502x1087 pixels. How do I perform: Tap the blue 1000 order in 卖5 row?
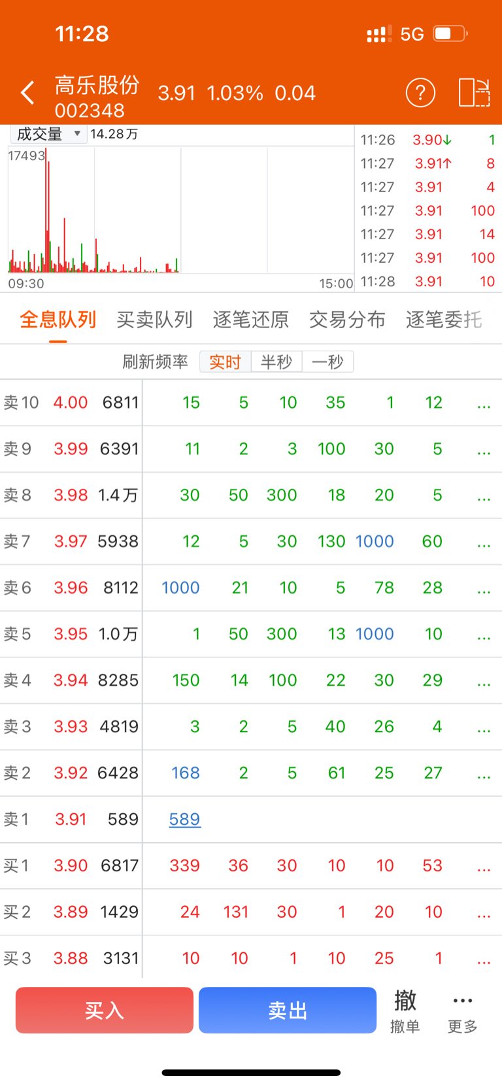pos(375,634)
